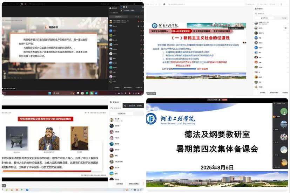
Task: Click the 新社会结构 label on the slide
Action: coord(203,69)
